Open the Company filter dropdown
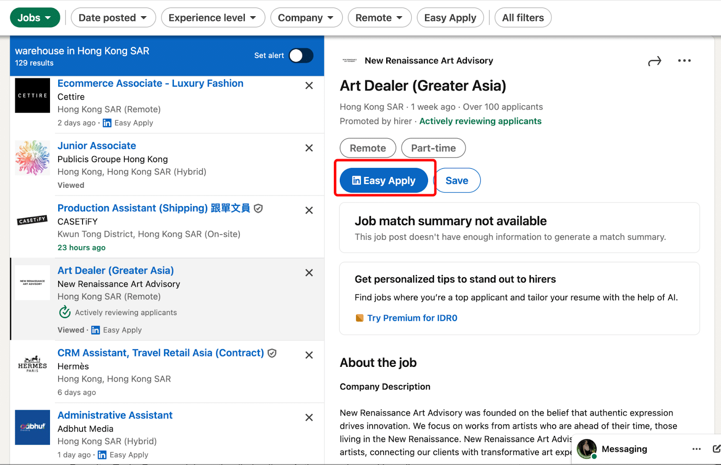 [306, 18]
